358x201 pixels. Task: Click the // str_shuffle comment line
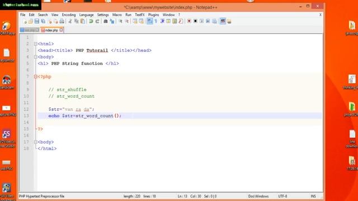pyautogui.click(x=67, y=89)
